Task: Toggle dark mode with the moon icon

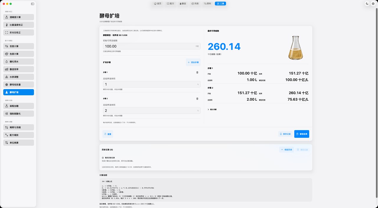Action: (367, 4)
